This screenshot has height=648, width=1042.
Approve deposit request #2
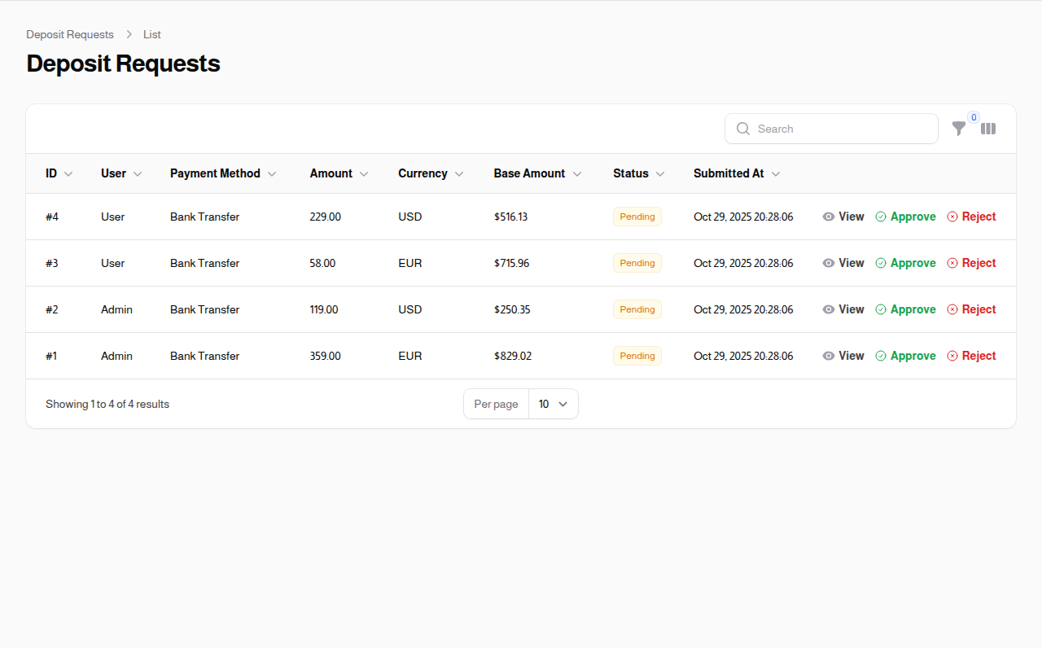(x=905, y=309)
